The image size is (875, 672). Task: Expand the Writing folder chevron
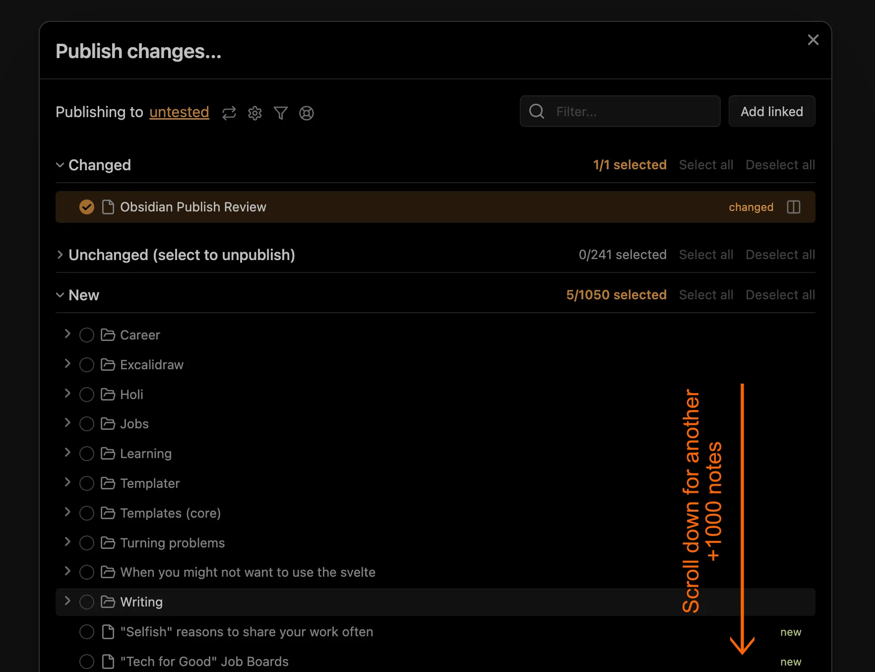click(67, 601)
